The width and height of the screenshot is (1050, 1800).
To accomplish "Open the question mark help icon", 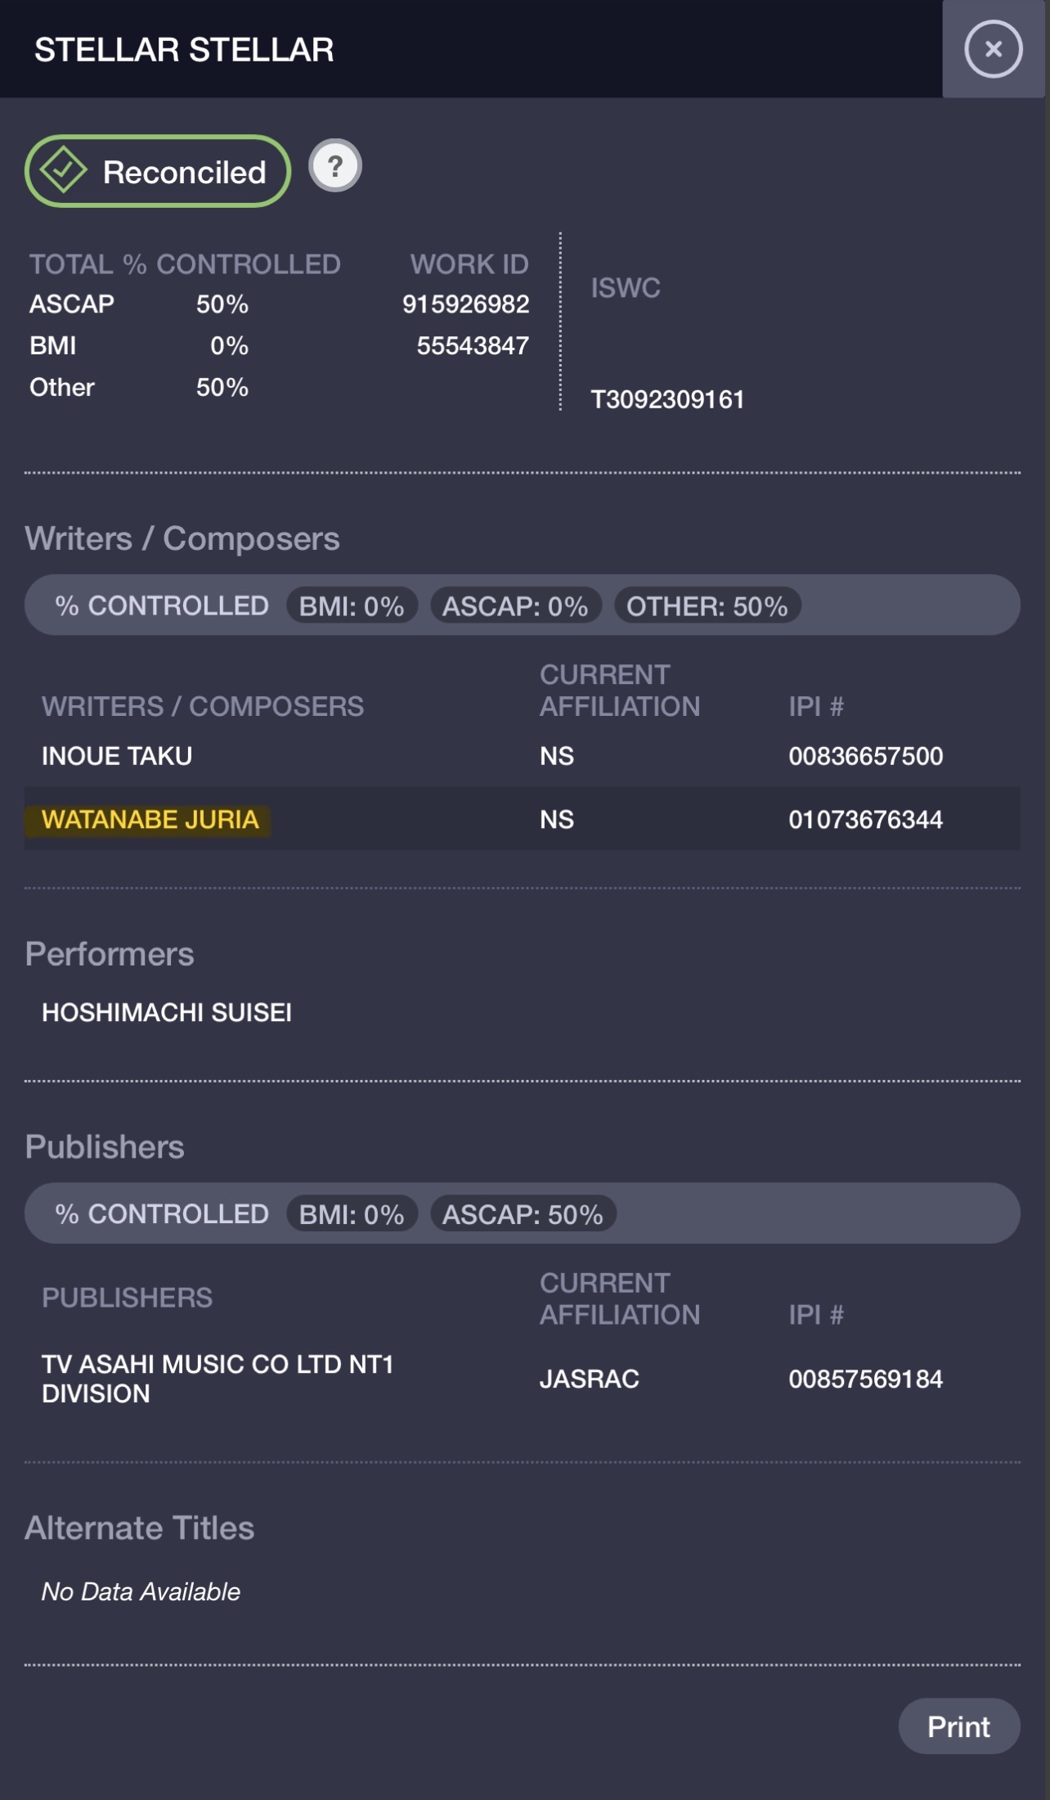I will [x=334, y=166].
